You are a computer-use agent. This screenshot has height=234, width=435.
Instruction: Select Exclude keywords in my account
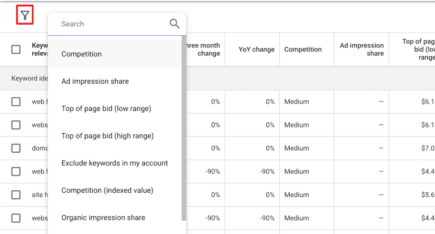click(115, 163)
